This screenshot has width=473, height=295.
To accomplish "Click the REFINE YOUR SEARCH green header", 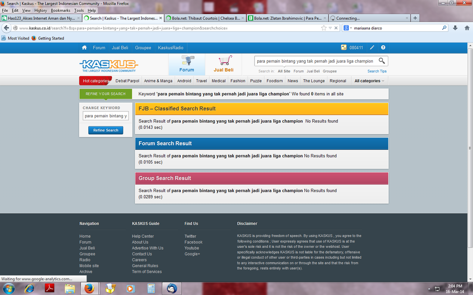I will pos(106,94).
